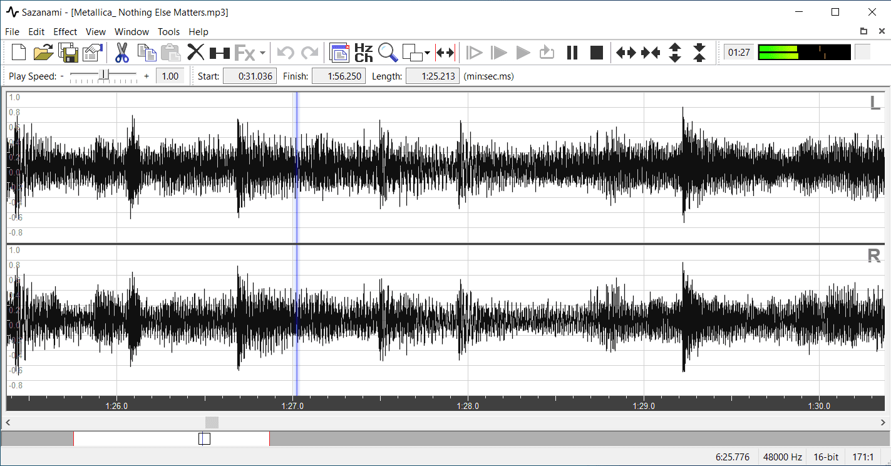This screenshot has width=891, height=466.
Task: Click the plain play triangle button
Action: [x=523, y=53]
